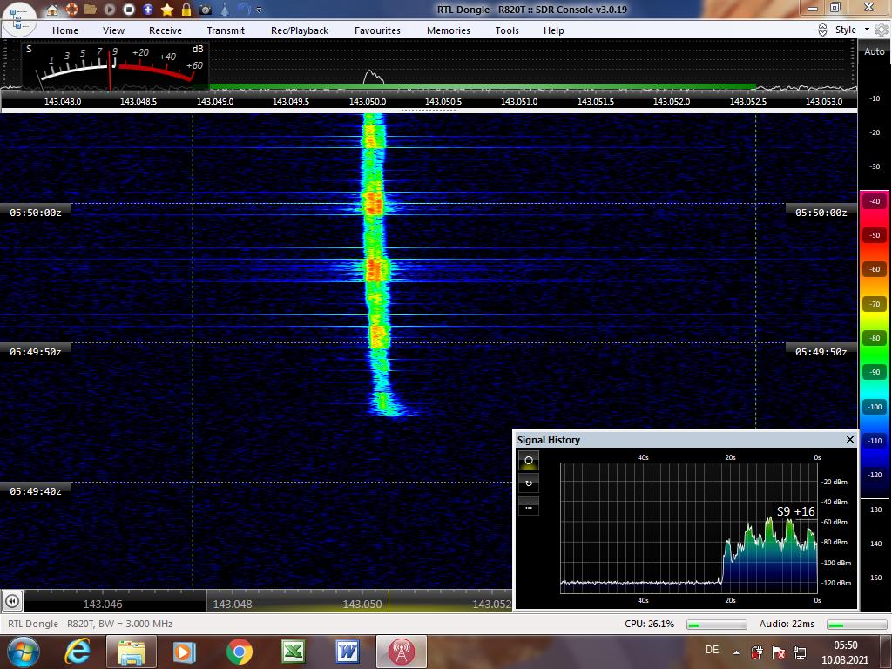
Task: Open Windows Media Player from taskbar
Action: click(x=185, y=652)
